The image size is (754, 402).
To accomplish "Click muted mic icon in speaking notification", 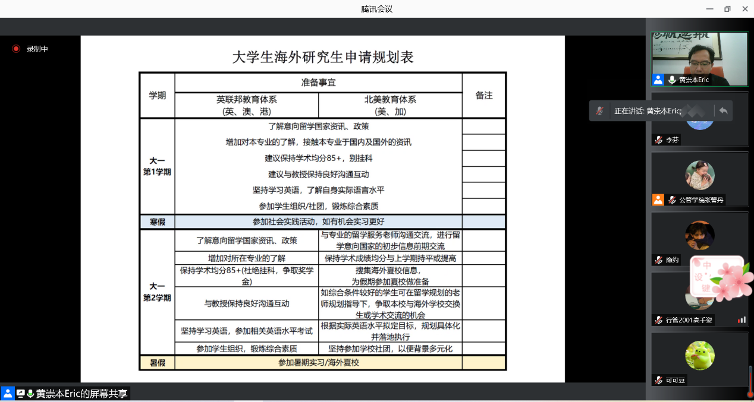I will [x=600, y=111].
